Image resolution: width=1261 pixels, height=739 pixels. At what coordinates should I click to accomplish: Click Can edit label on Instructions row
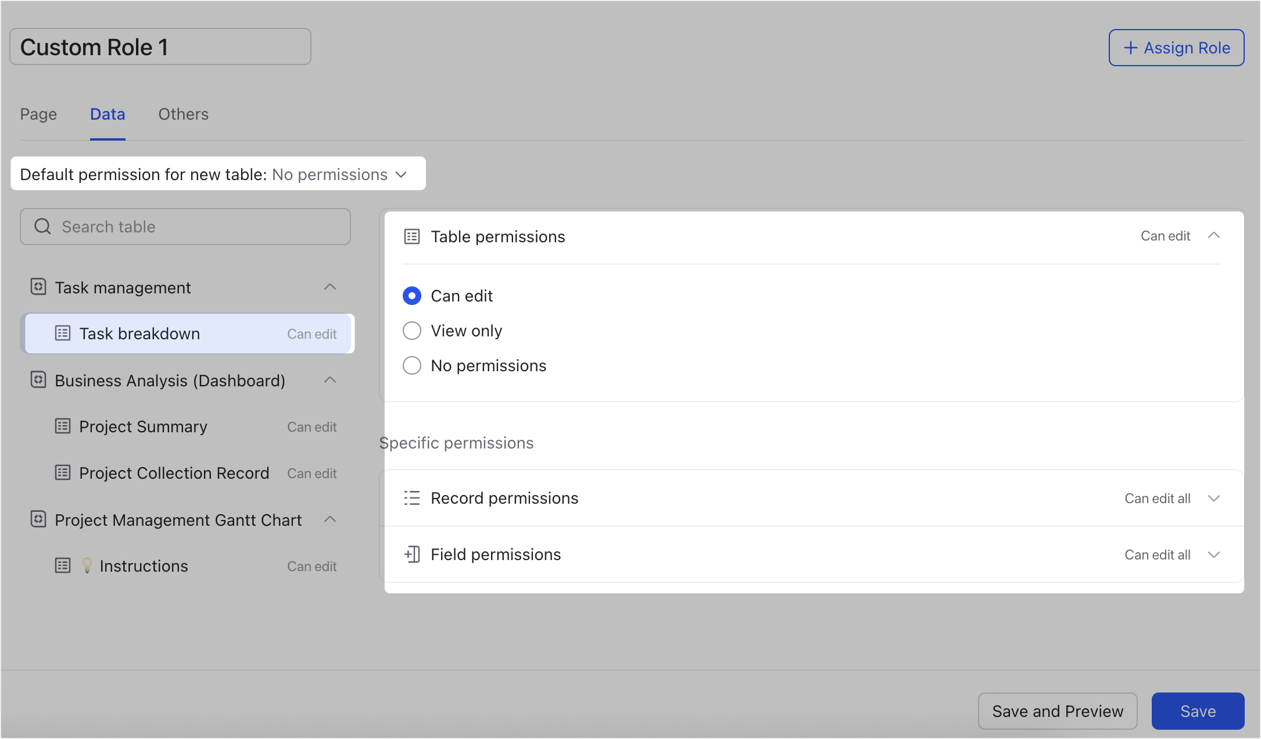(x=312, y=566)
